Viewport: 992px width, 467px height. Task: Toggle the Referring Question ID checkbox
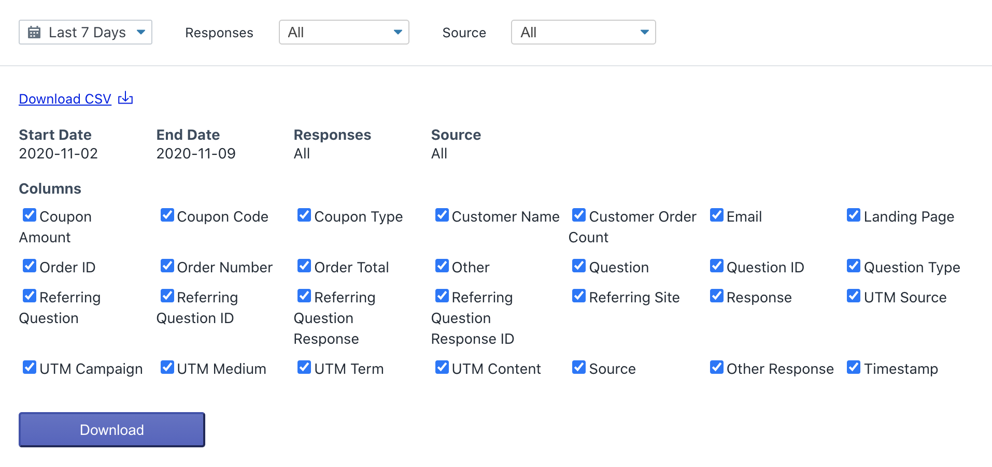pyautogui.click(x=167, y=296)
